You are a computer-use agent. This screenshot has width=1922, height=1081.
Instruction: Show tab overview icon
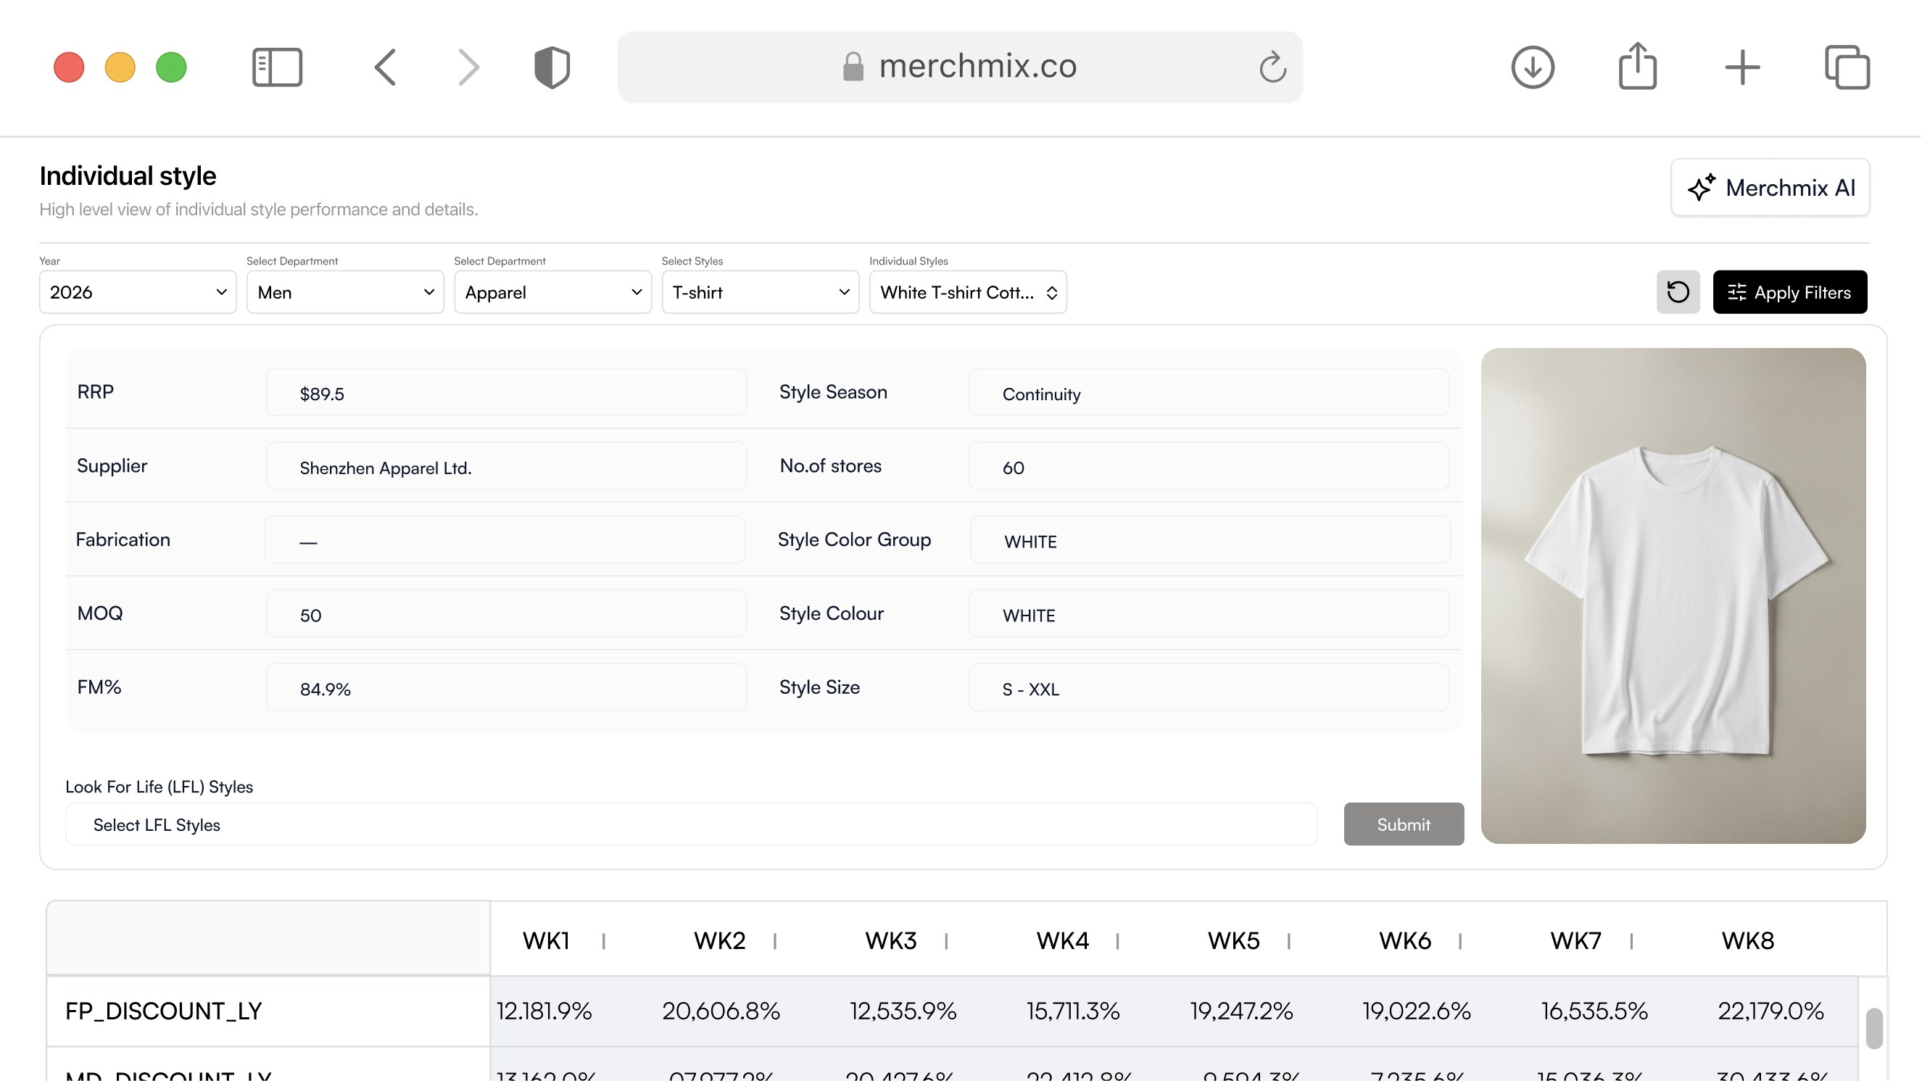1847,67
